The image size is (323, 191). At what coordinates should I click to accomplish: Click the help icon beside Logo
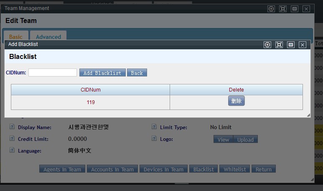(154, 139)
